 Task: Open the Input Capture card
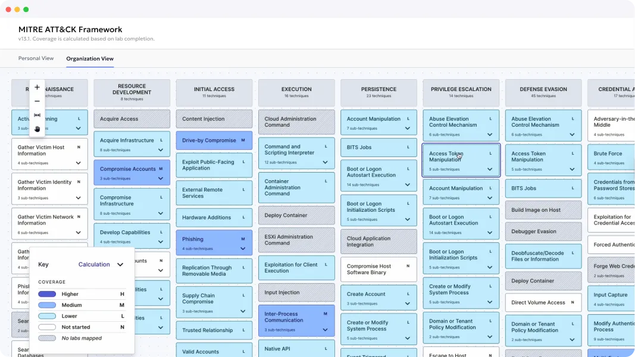pyautogui.click(x=612, y=298)
